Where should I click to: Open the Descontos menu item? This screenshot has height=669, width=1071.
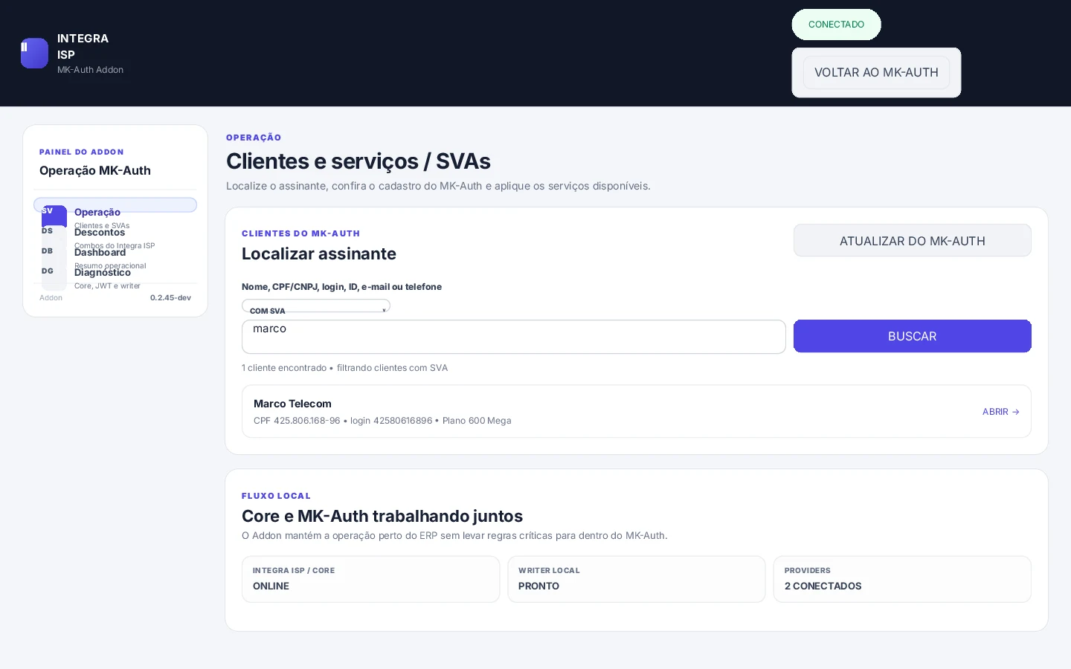(x=100, y=232)
